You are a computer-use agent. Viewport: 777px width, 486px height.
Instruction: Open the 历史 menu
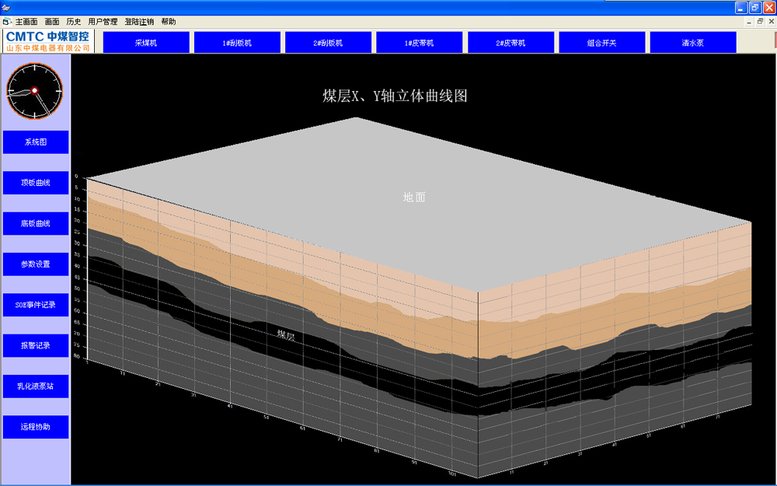74,22
